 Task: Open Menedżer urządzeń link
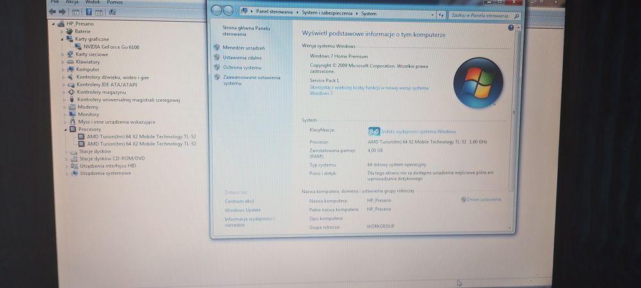(x=244, y=48)
